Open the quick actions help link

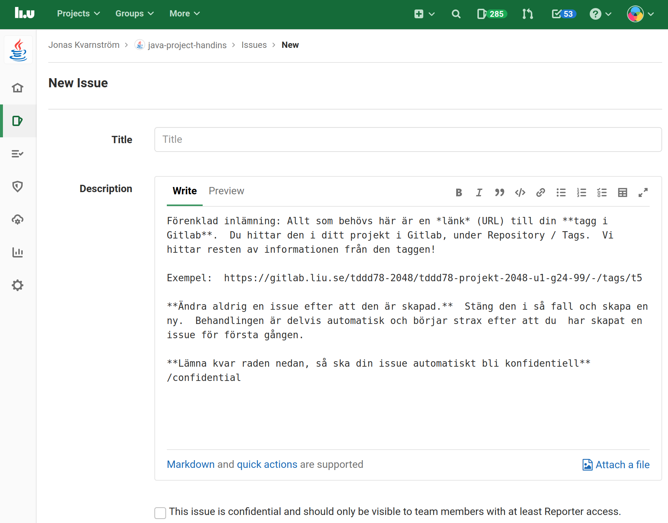click(x=267, y=464)
